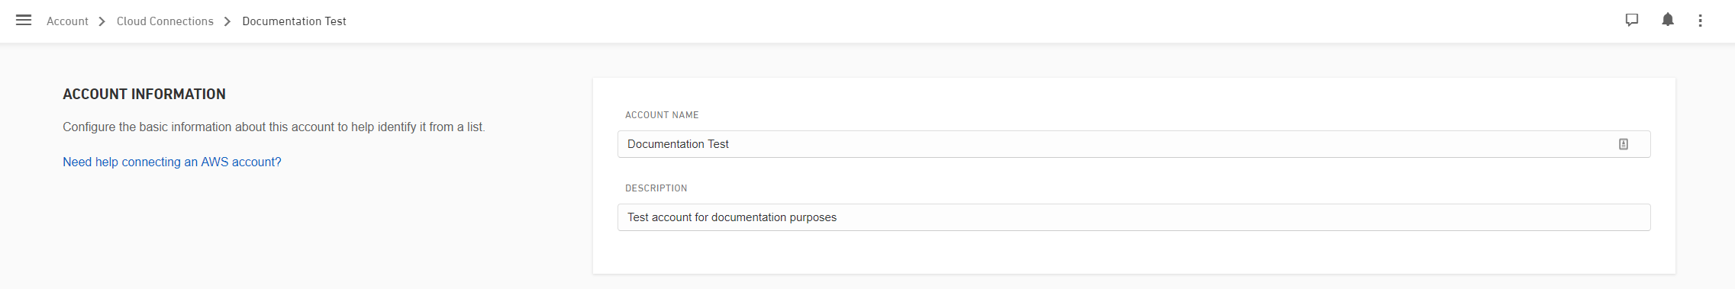This screenshot has width=1735, height=289.
Task: Navigate to Cloud Connections breadcrumb
Action: pyautogui.click(x=165, y=21)
